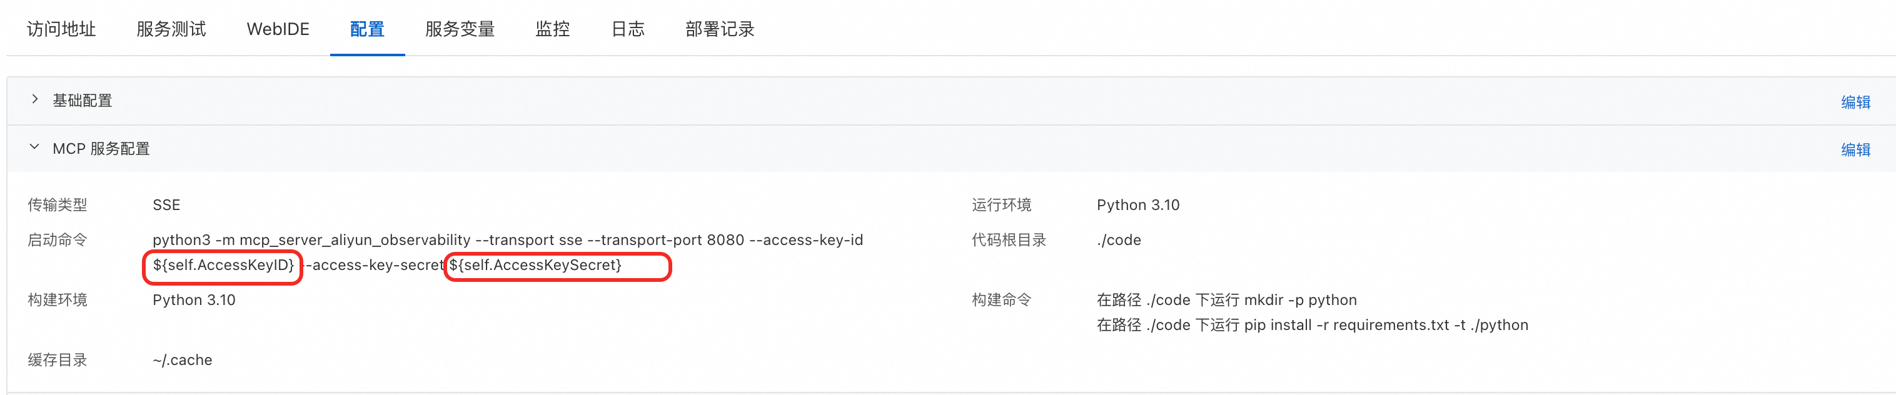Click the pip install build command line
1896x395 pixels.
click(1311, 325)
